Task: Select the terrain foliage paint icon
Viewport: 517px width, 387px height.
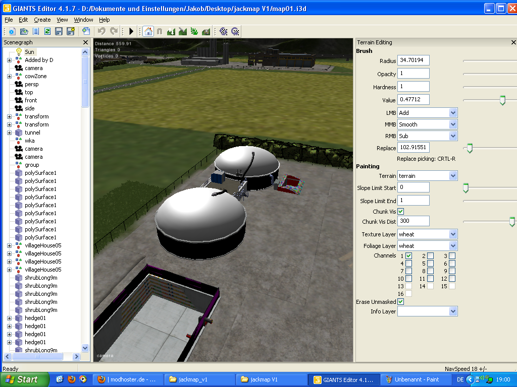Action: [194, 32]
